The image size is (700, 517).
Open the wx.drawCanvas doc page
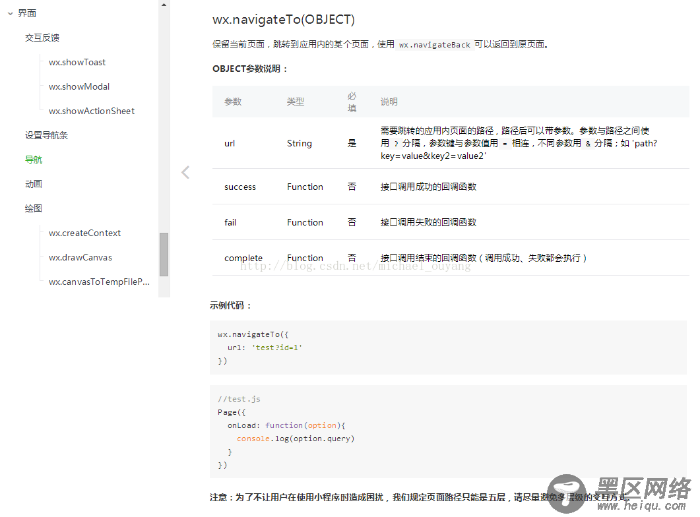point(80,257)
